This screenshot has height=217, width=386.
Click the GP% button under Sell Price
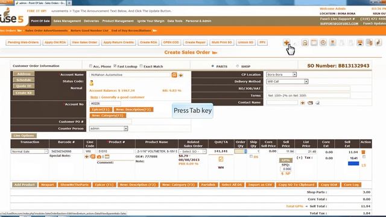click(285, 160)
